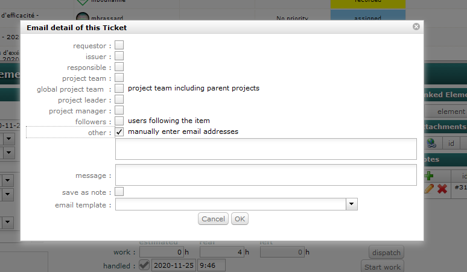Tick the responsible checkbox
The width and height of the screenshot is (467, 272).
tap(119, 66)
